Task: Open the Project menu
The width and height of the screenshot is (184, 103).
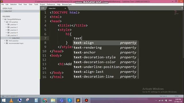Action: click(x=42, y=4)
